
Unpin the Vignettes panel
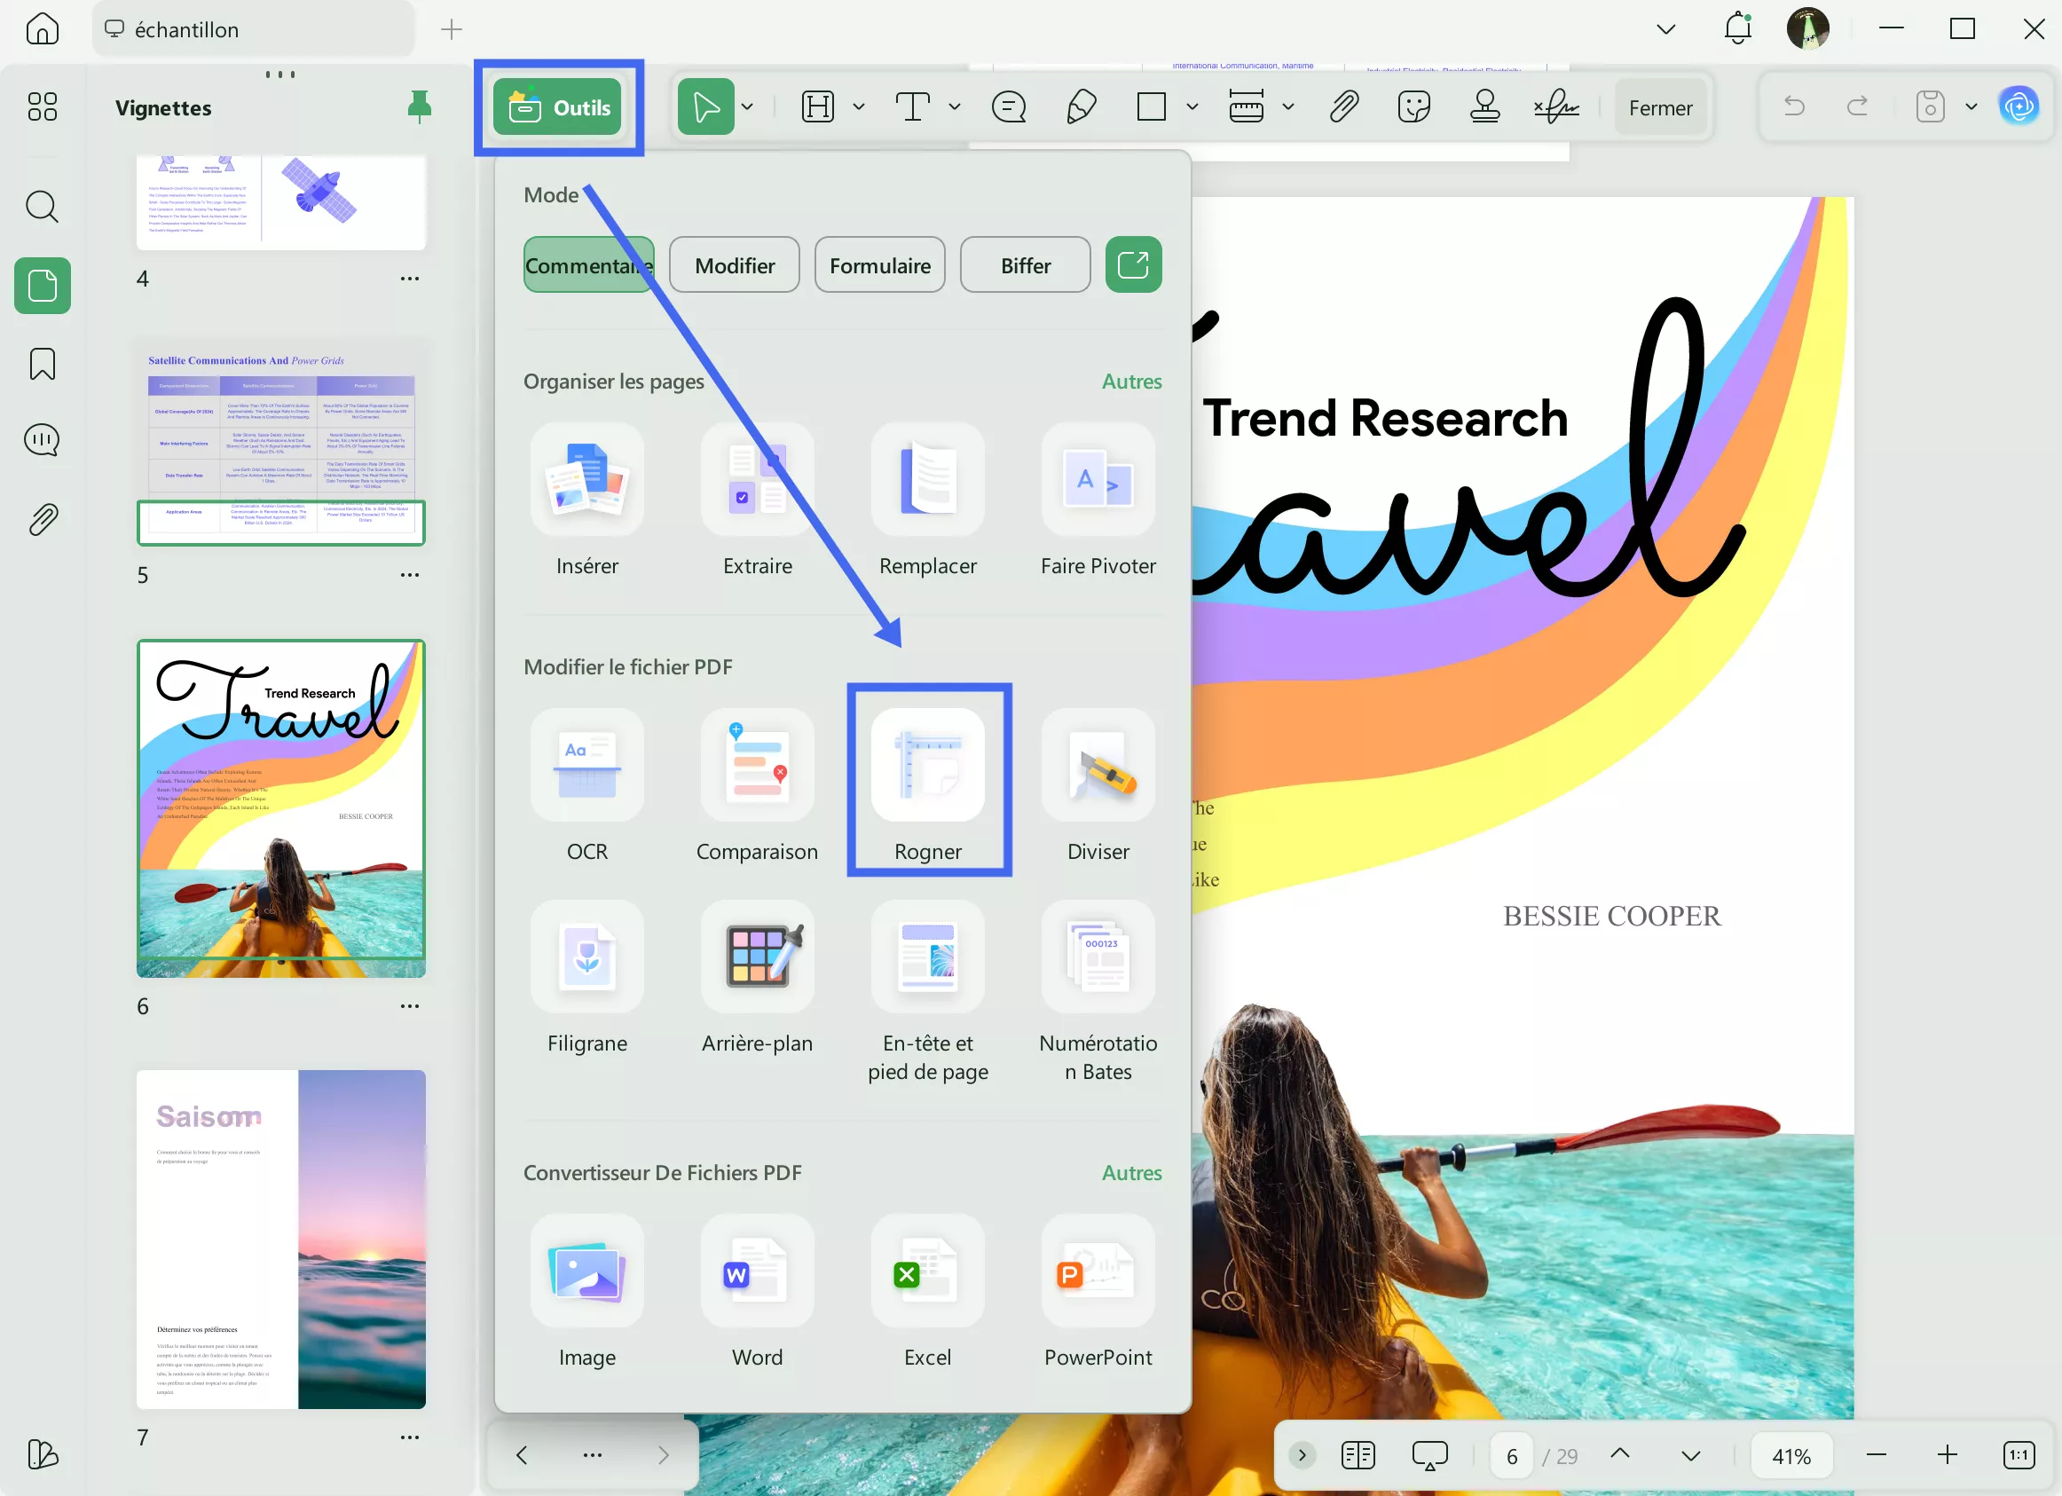pos(419,107)
